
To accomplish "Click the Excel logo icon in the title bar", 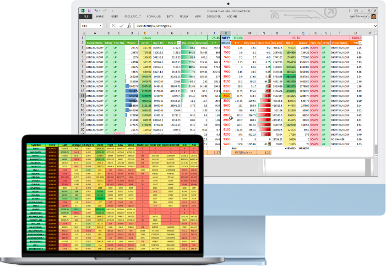I will coord(83,10).
